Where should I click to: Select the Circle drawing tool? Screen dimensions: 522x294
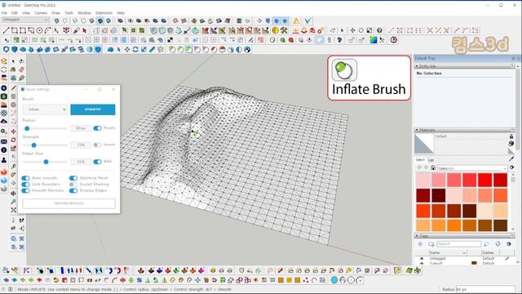(x=39, y=30)
